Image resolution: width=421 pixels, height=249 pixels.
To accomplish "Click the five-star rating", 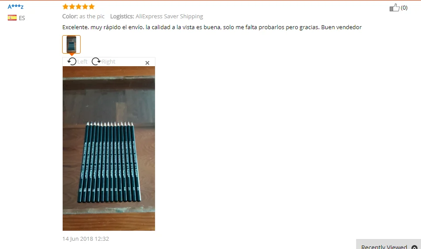I will [78, 7].
